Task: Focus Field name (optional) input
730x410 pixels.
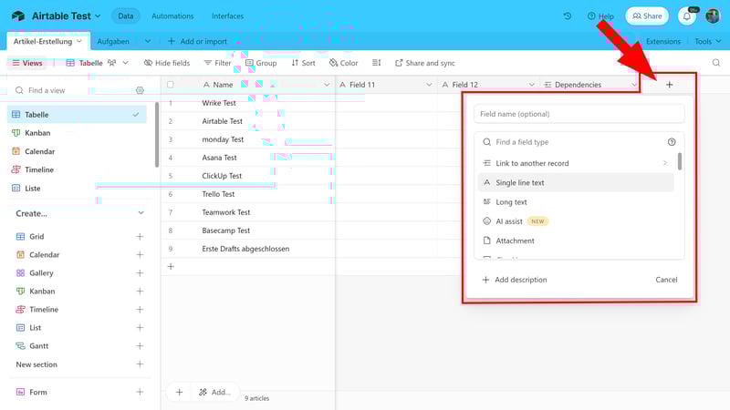Action: coord(579,114)
